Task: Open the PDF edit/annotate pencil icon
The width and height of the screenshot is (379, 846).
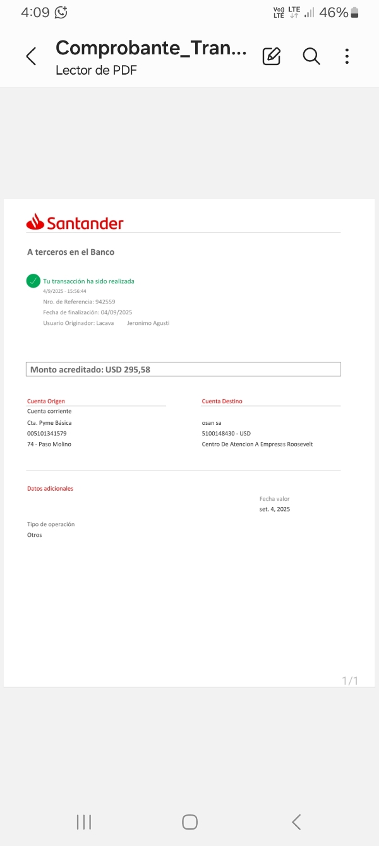Action: point(271,56)
